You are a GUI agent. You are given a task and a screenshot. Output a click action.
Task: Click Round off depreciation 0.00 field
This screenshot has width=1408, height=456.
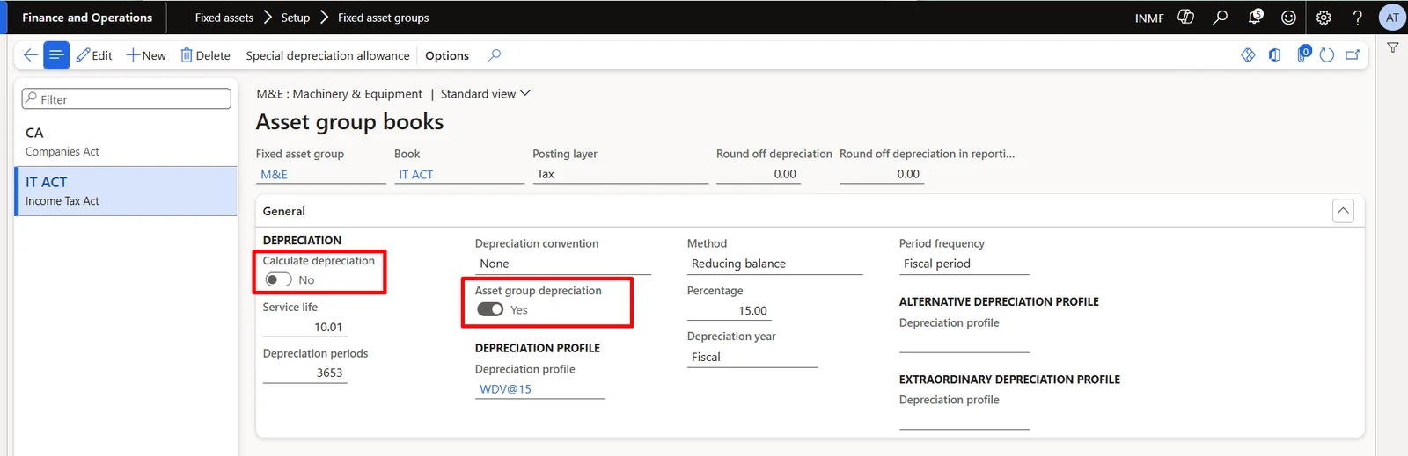coord(757,174)
